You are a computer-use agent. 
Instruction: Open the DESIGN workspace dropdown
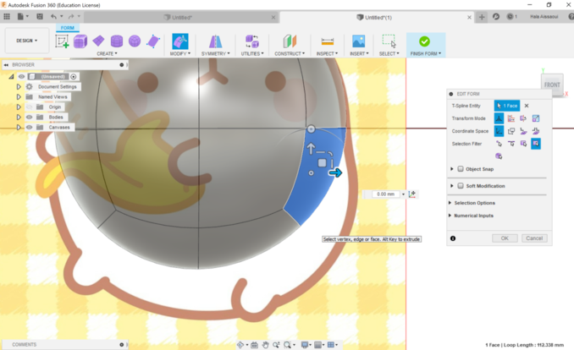[27, 41]
